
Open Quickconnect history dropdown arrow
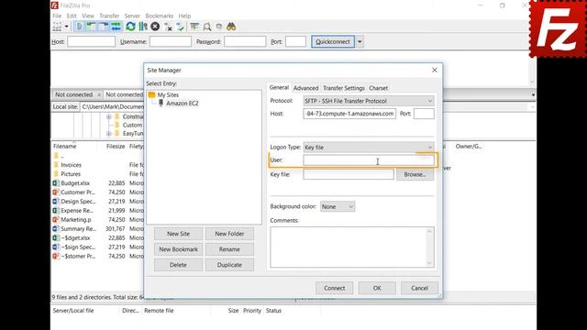[360, 41]
